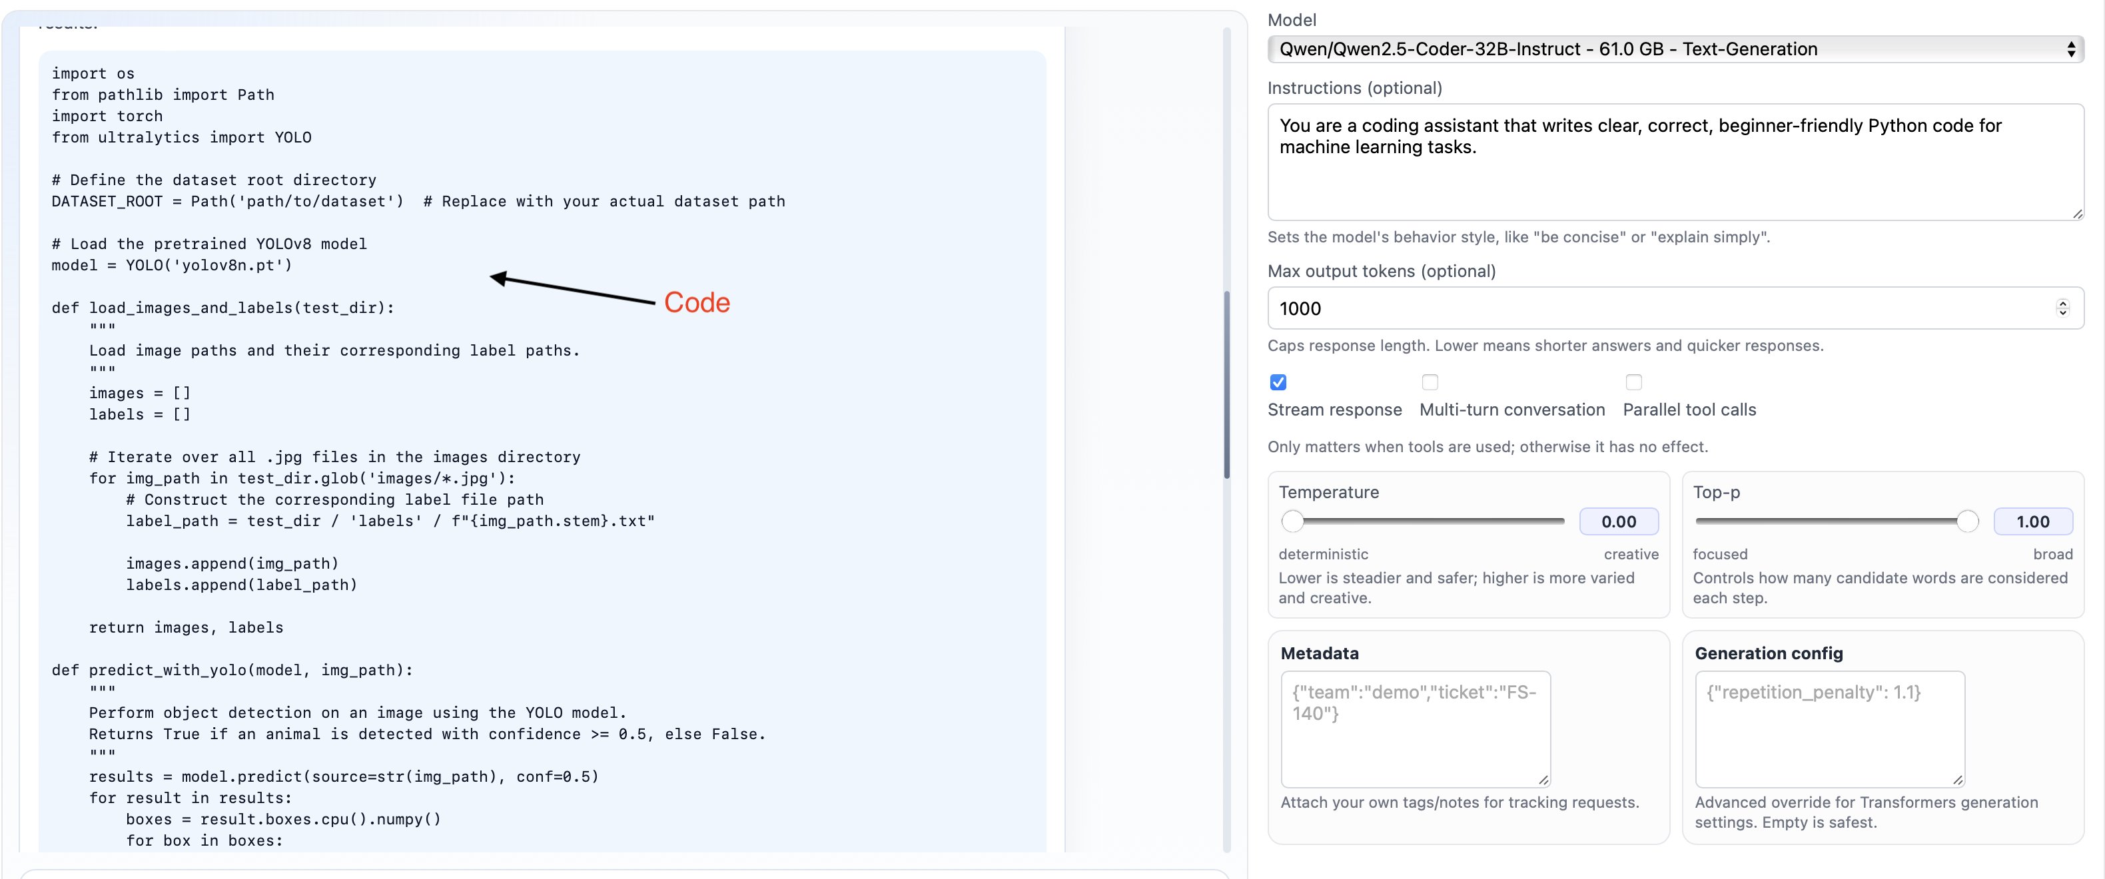The height and width of the screenshot is (879, 2105).
Task: Click the Temperature value showing 0.00
Action: click(x=1619, y=521)
